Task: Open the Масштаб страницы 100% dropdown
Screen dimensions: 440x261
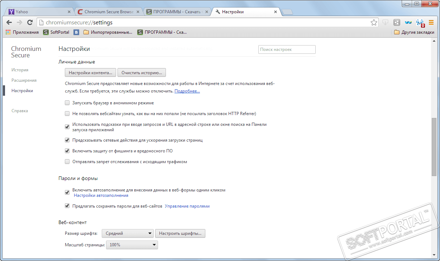Action: pyautogui.click(x=132, y=245)
